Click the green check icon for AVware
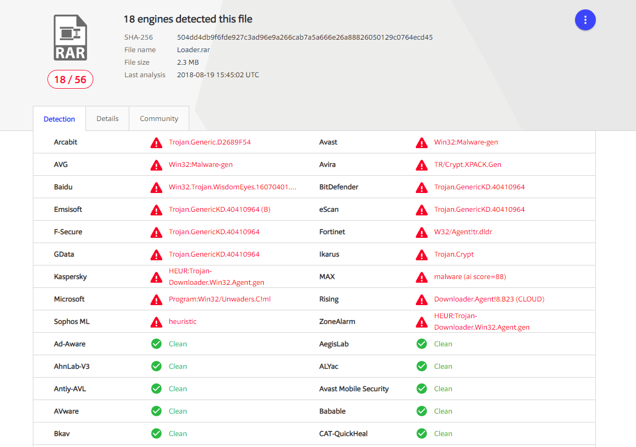The height and width of the screenshot is (447, 636). point(156,411)
